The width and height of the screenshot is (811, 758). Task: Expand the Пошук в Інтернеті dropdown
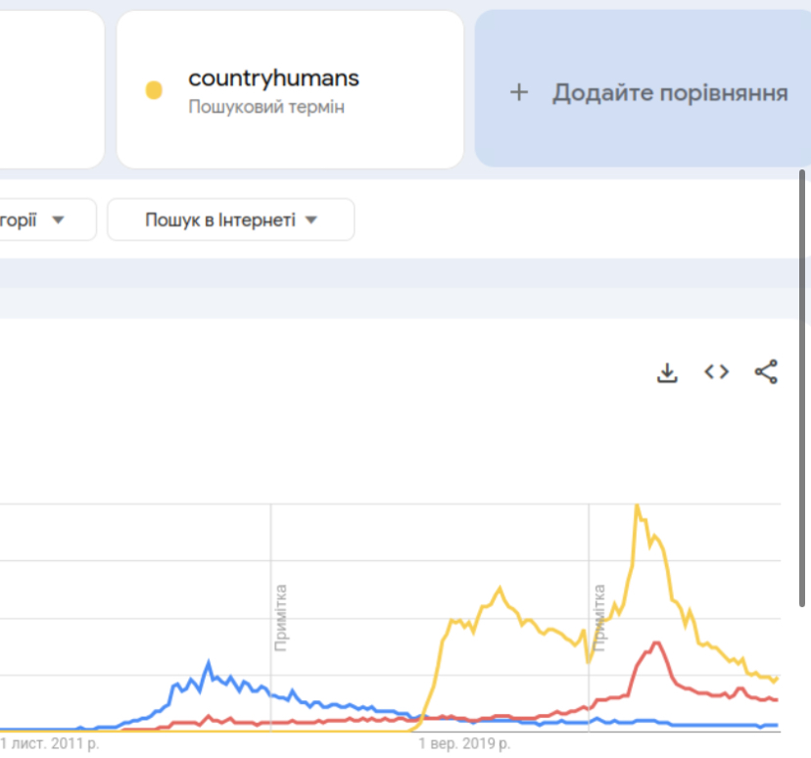(x=231, y=219)
